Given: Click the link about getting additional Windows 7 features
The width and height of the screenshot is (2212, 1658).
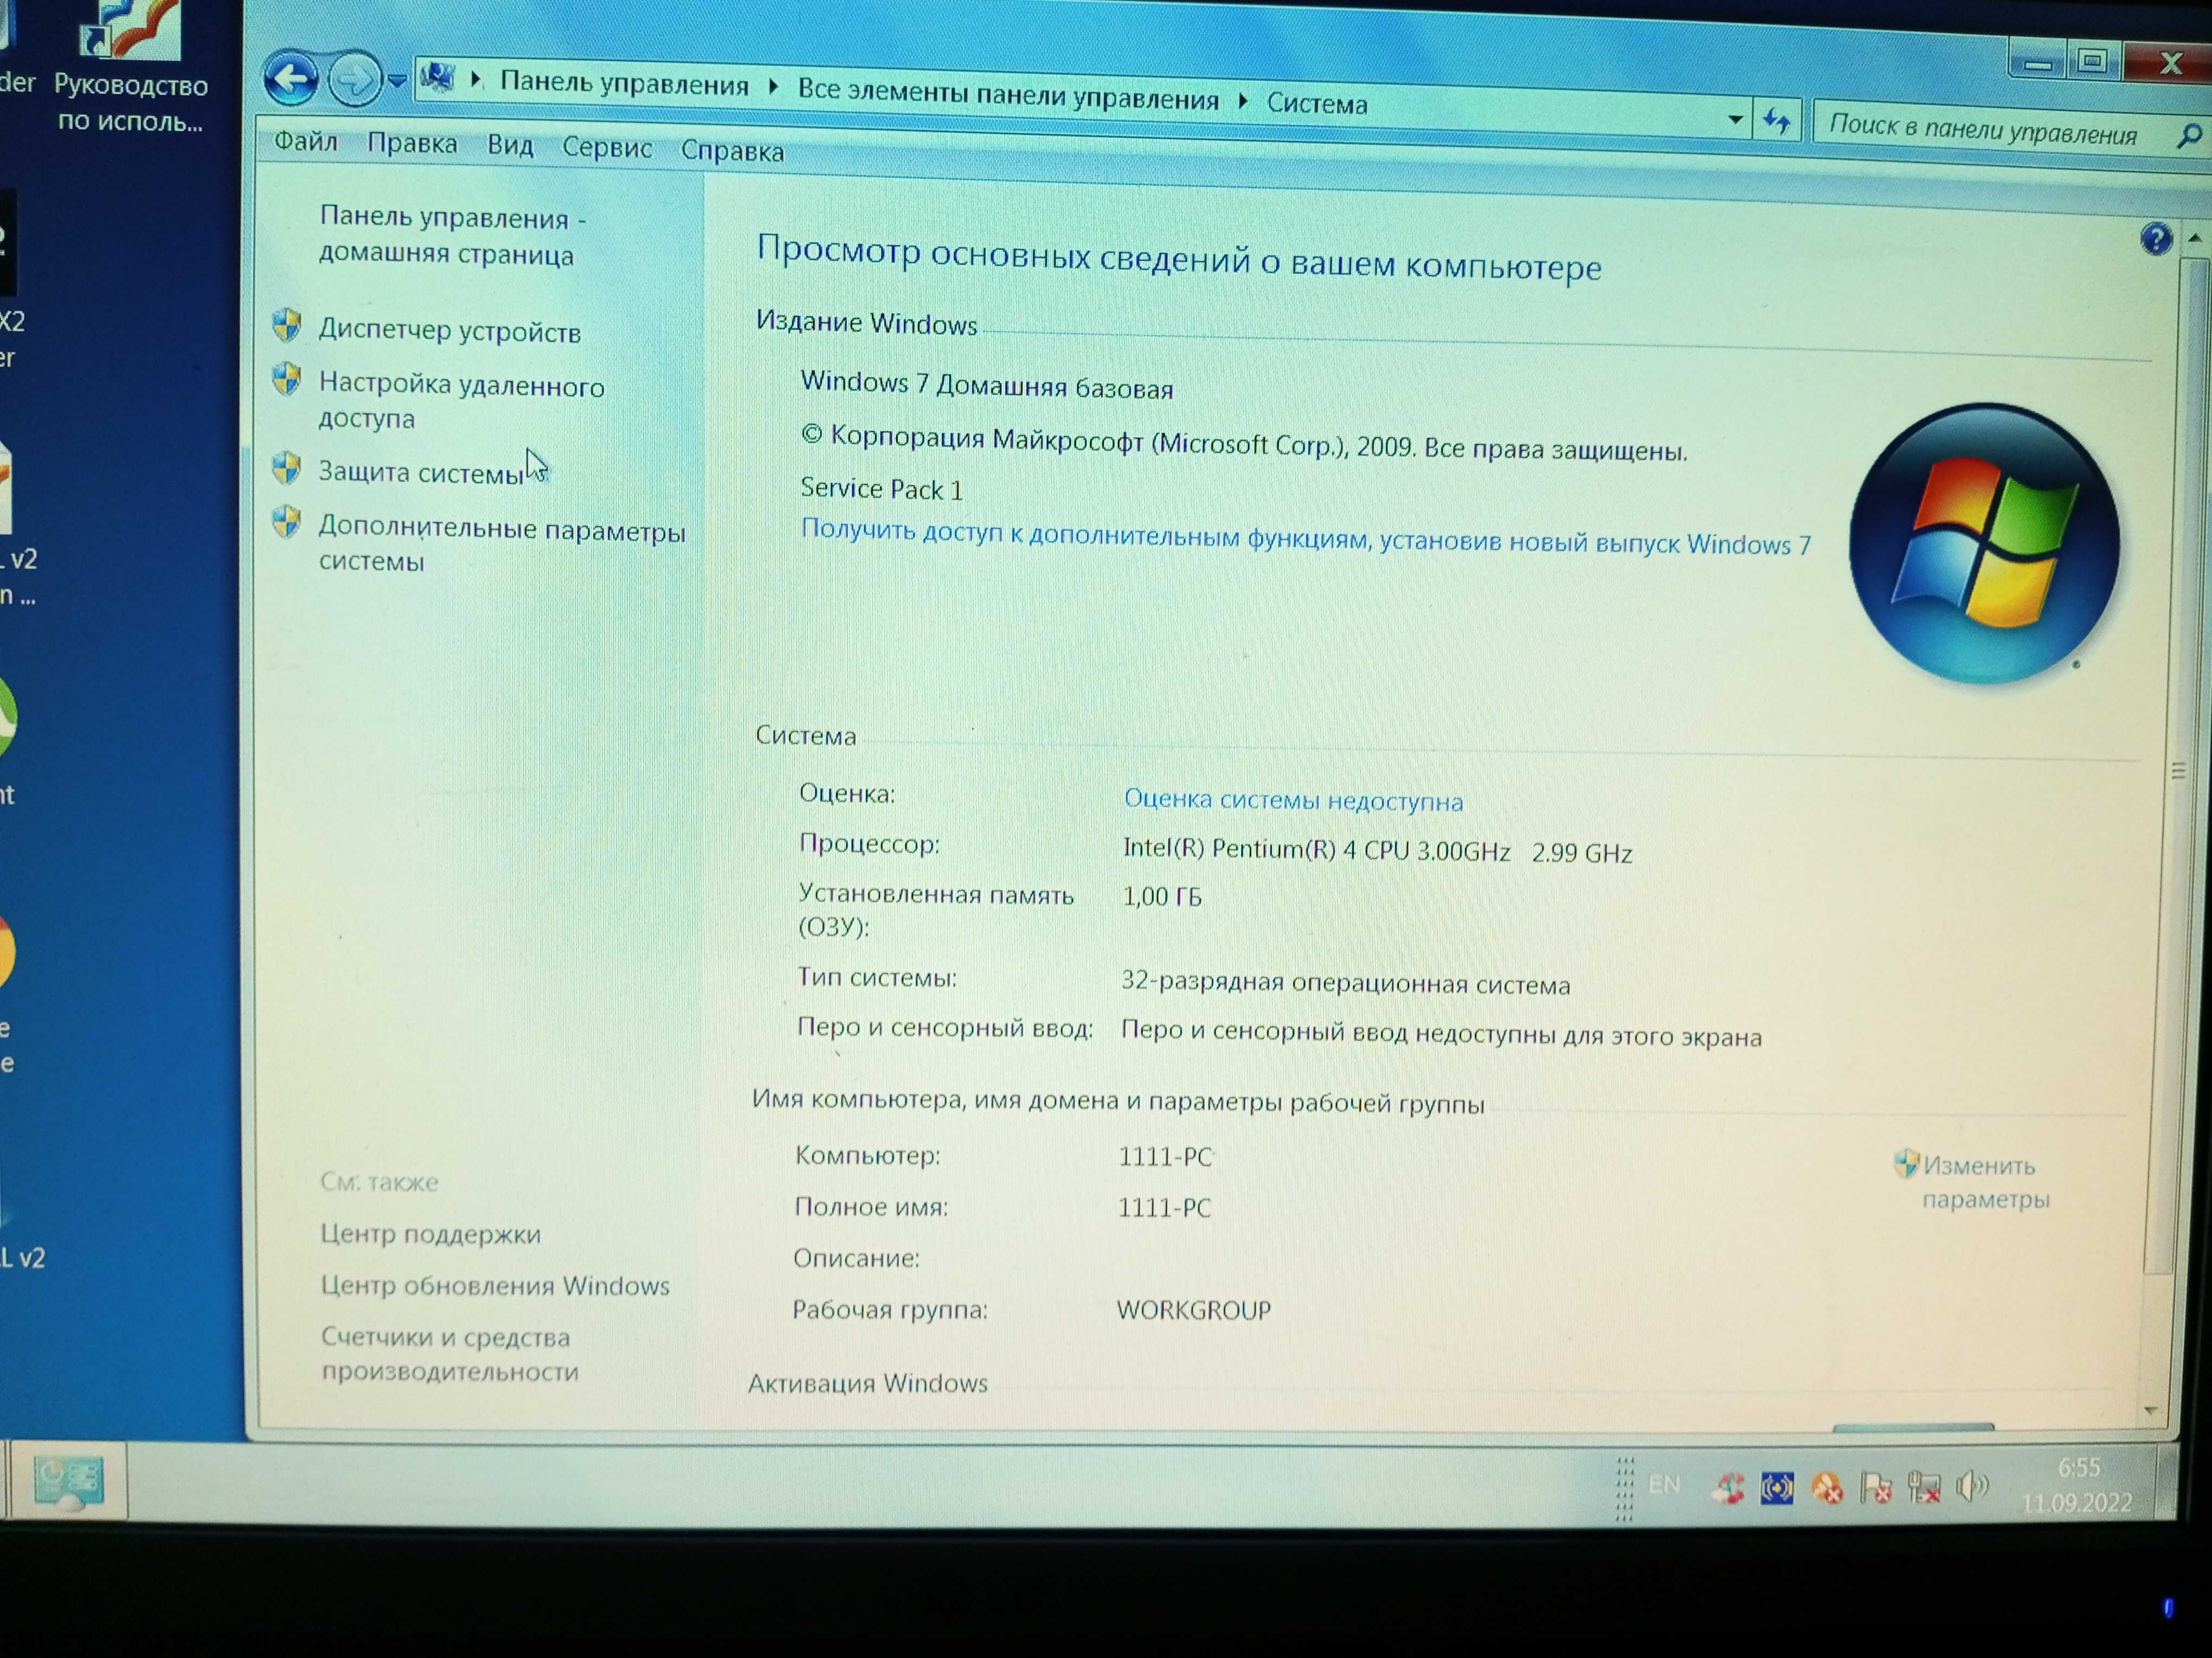Looking at the screenshot, I should (x=1305, y=536).
